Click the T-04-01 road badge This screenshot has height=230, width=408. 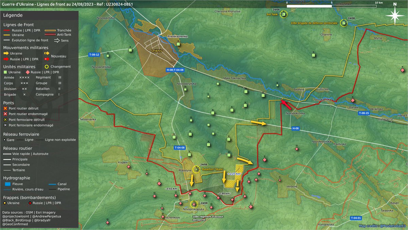[x=356, y=218]
